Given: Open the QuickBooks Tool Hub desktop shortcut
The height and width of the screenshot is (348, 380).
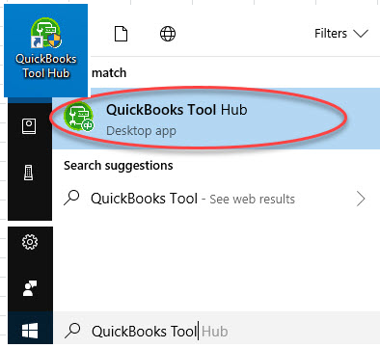Looking at the screenshot, I should pos(45,50).
